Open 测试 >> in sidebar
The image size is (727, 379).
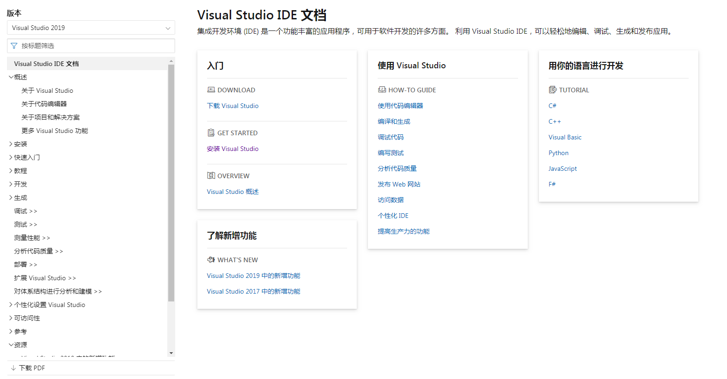pyautogui.click(x=25, y=224)
